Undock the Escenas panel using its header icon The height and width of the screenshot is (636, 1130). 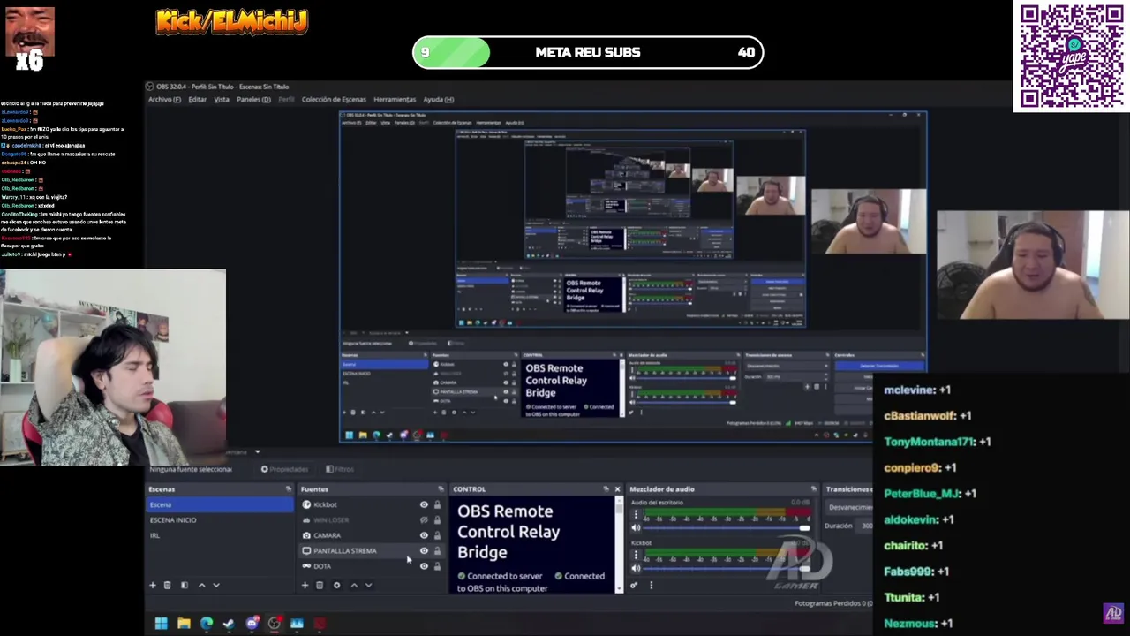coord(288,488)
